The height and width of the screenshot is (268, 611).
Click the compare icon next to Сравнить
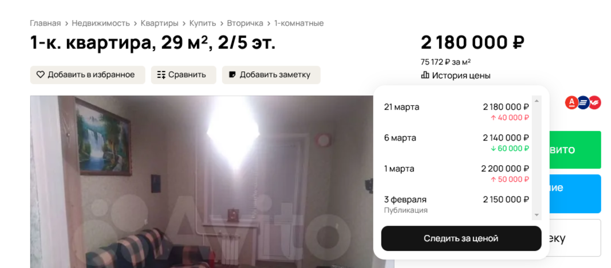[161, 75]
